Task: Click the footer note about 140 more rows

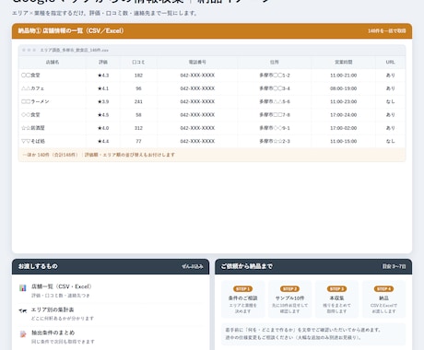Action: [99, 155]
